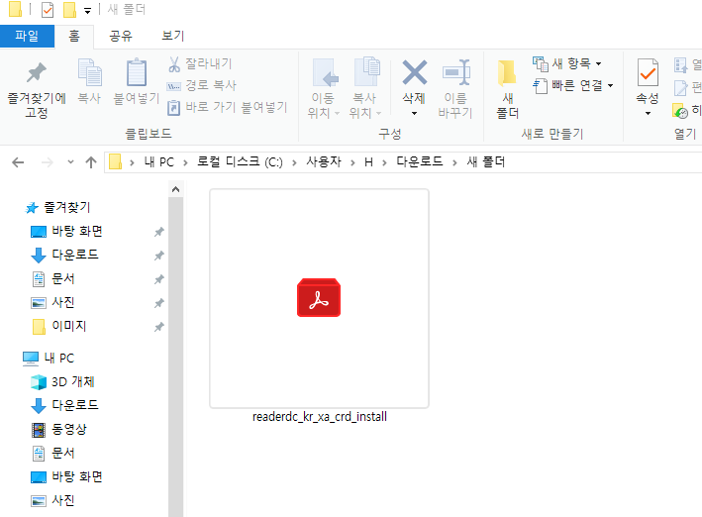Click the Copy (복사) ribbon icon
The image size is (702, 517).
(89, 72)
